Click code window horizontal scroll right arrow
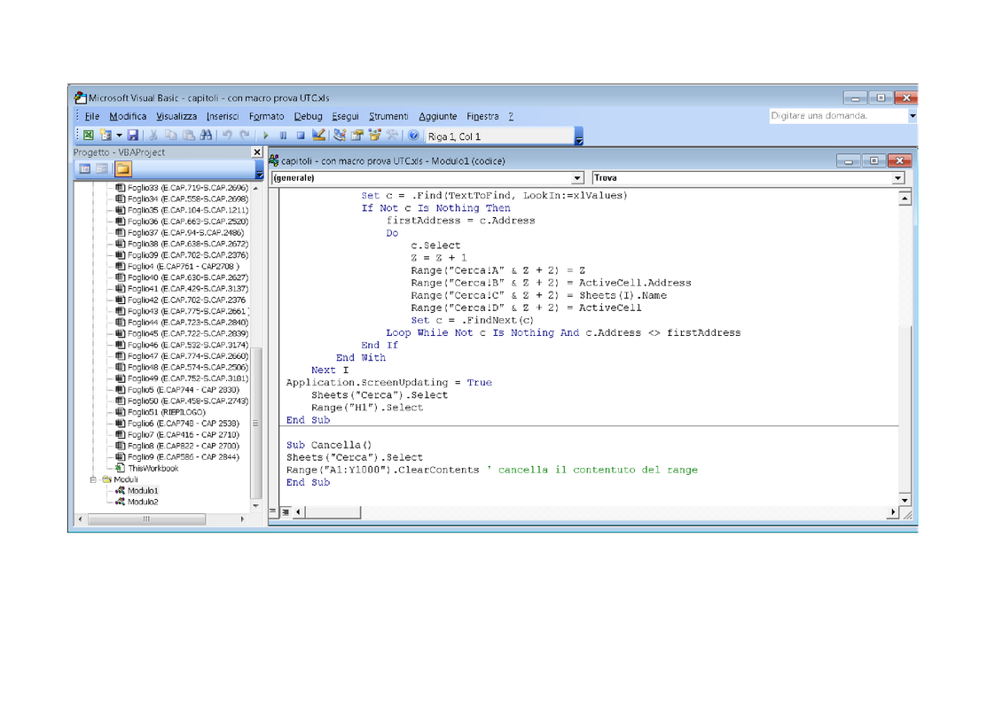Image resolution: width=1003 pixels, height=709 pixels. [893, 512]
